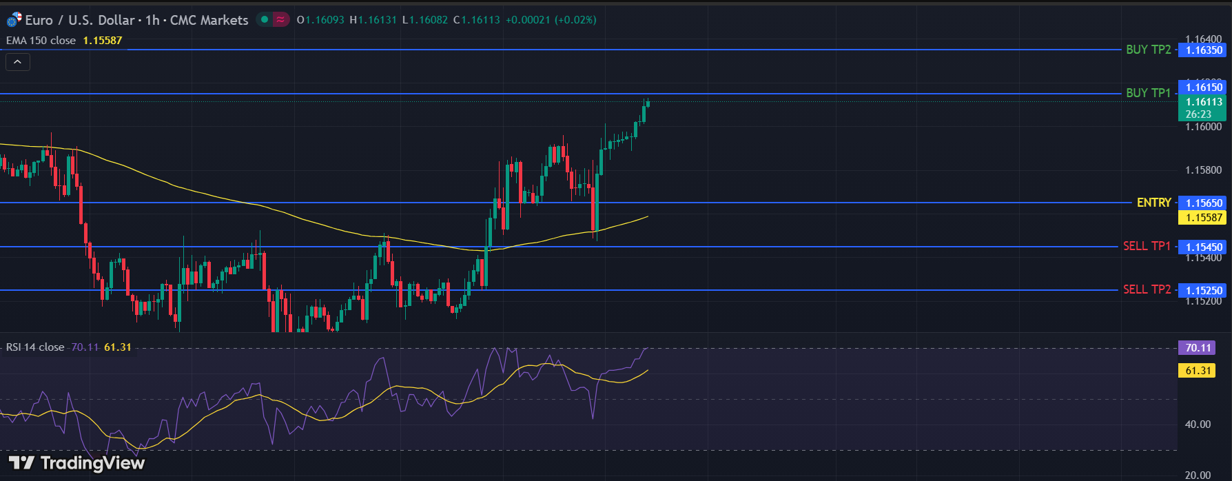Click the SELL TP2 line label
The width and height of the screenshot is (1232, 481).
[x=1147, y=289]
